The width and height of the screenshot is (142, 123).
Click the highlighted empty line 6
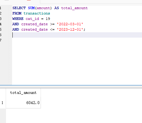click(x=77, y=35)
